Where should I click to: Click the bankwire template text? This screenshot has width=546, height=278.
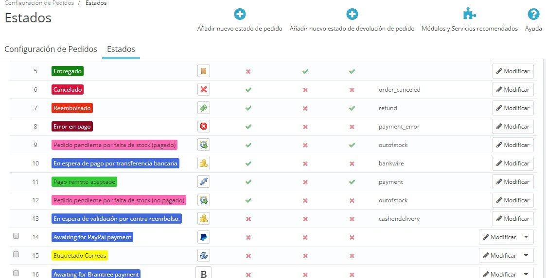[x=391, y=164]
